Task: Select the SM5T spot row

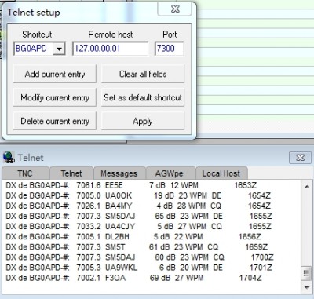Action: tap(137, 247)
